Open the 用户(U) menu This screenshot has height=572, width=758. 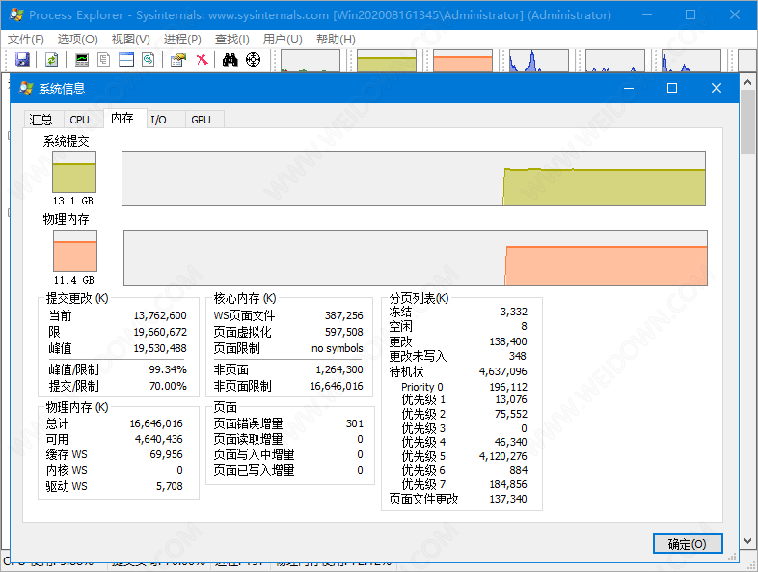point(283,40)
